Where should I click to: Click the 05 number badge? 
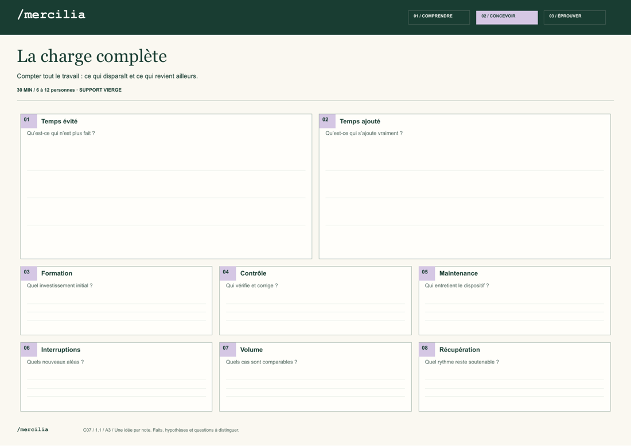click(x=427, y=273)
